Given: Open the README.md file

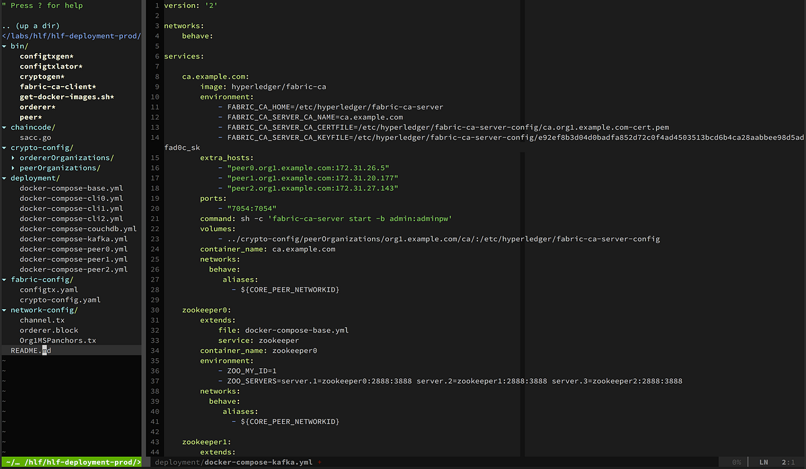Looking at the screenshot, I should pyautogui.click(x=30, y=350).
